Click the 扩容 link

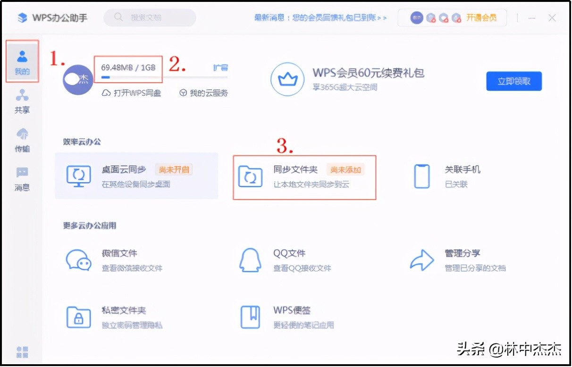[x=220, y=67]
